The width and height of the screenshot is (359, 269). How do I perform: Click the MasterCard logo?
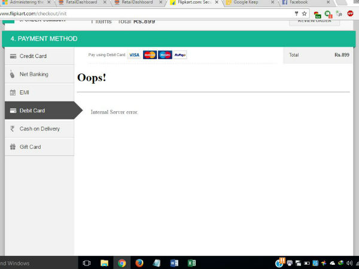coord(150,55)
